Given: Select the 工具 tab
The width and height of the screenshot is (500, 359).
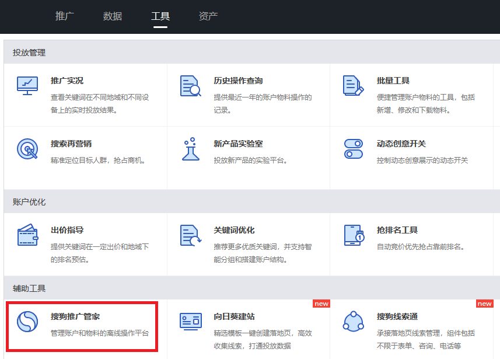Looking at the screenshot, I should 160,16.
